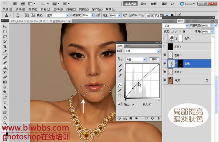Select the Clone Stamp tool
Viewport: 219px width, 142px height.
(5, 67)
